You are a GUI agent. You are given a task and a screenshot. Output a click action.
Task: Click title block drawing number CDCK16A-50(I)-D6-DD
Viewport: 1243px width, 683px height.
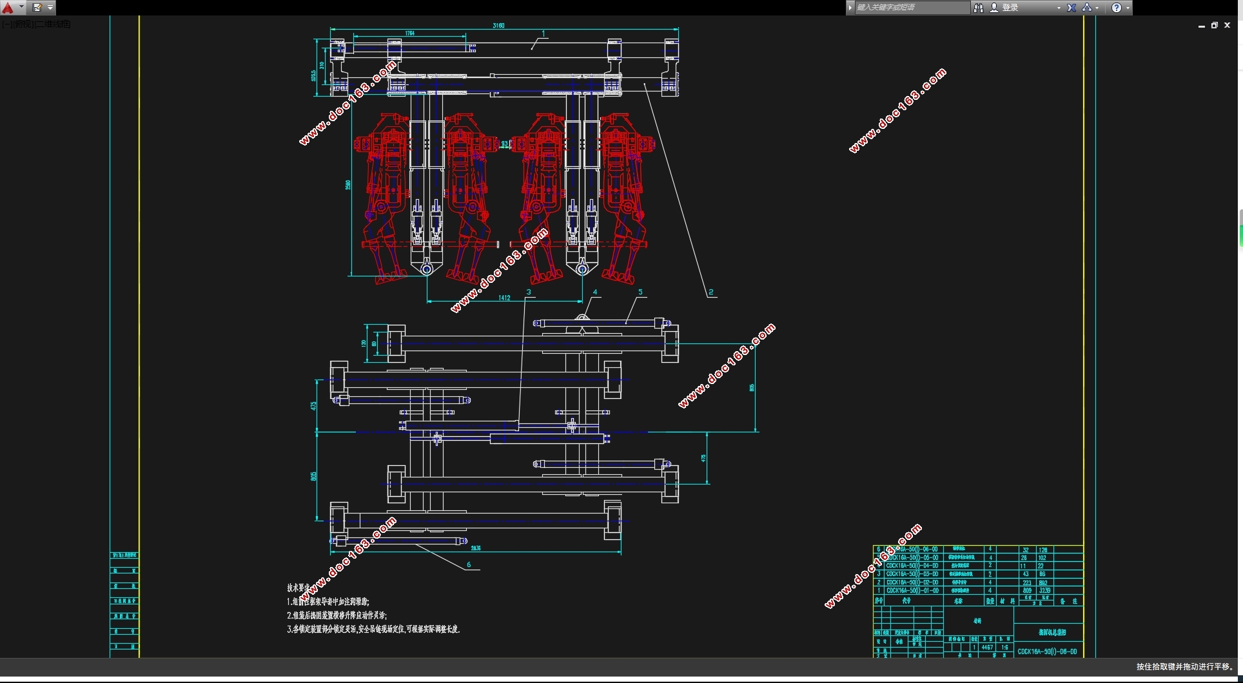click(x=1047, y=651)
